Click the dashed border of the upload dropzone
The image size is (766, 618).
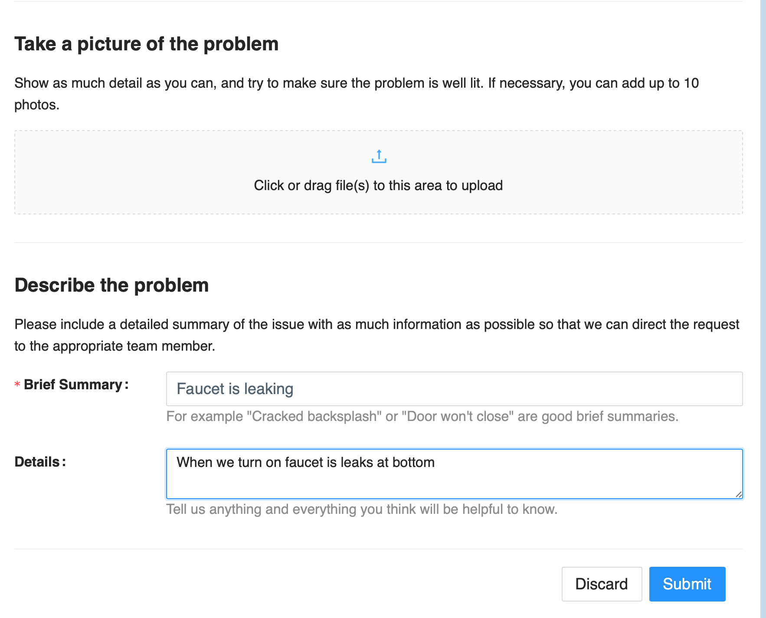pos(378,131)
